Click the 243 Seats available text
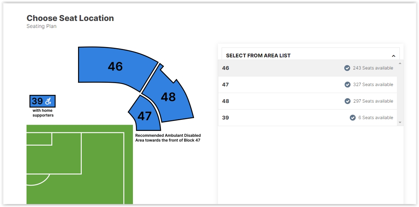The image size is (419, 207). (373, 68)
